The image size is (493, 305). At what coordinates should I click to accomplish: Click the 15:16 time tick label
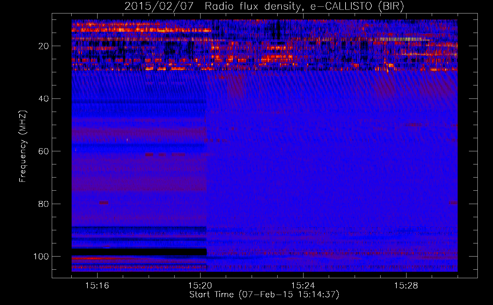pyautogui.click(x=97, y=286)
